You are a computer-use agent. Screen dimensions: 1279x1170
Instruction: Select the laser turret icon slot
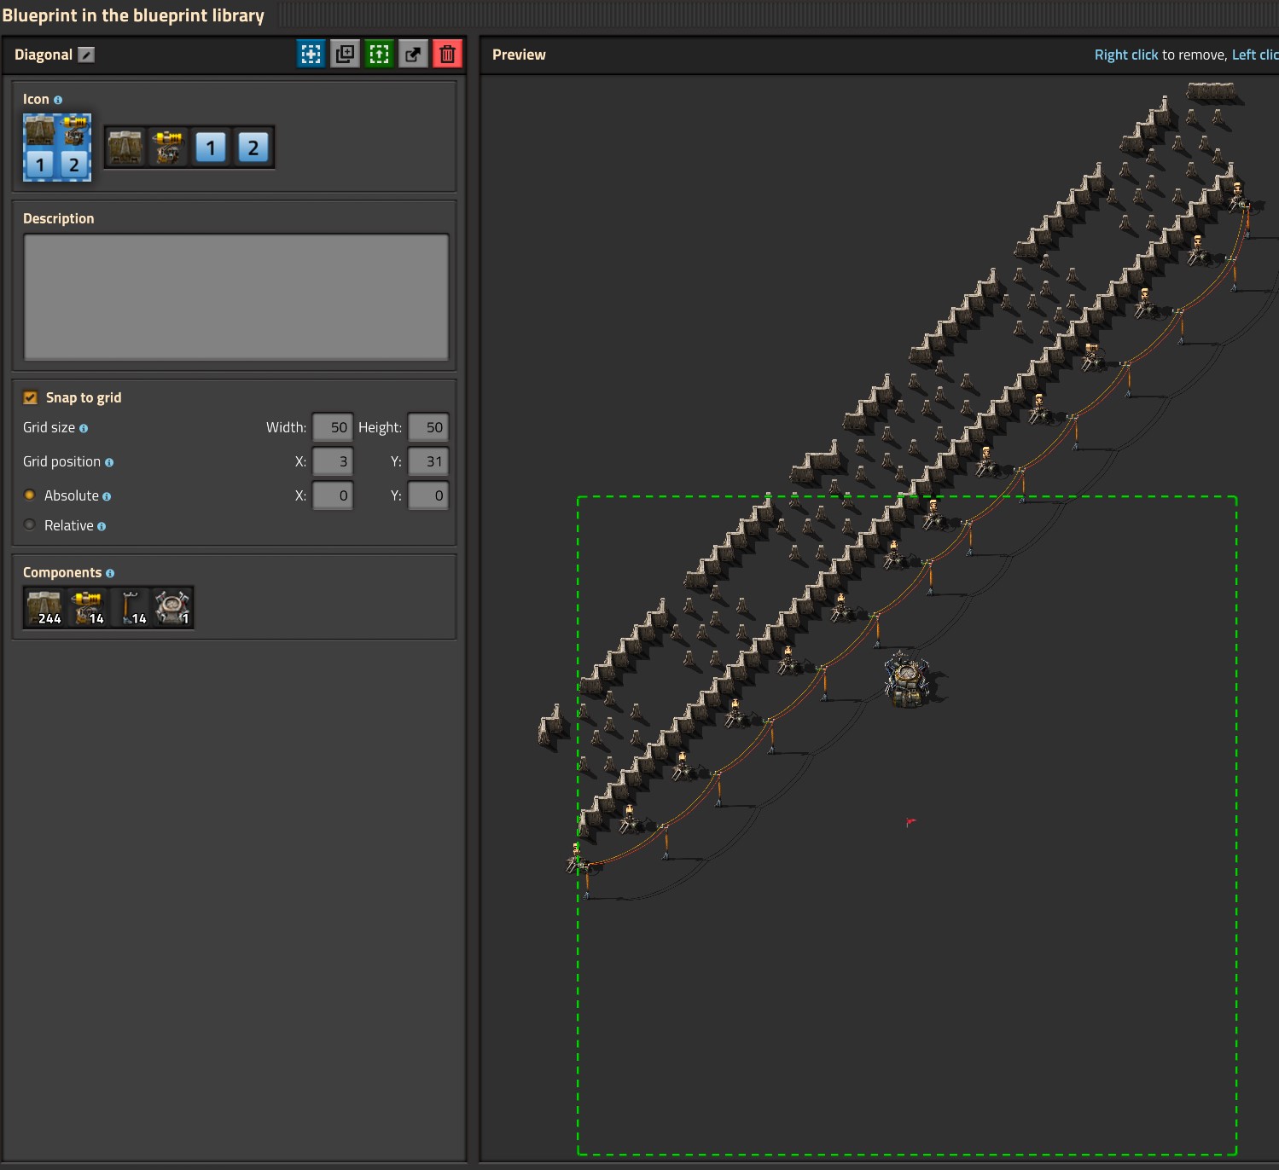[x=168, y=148]
